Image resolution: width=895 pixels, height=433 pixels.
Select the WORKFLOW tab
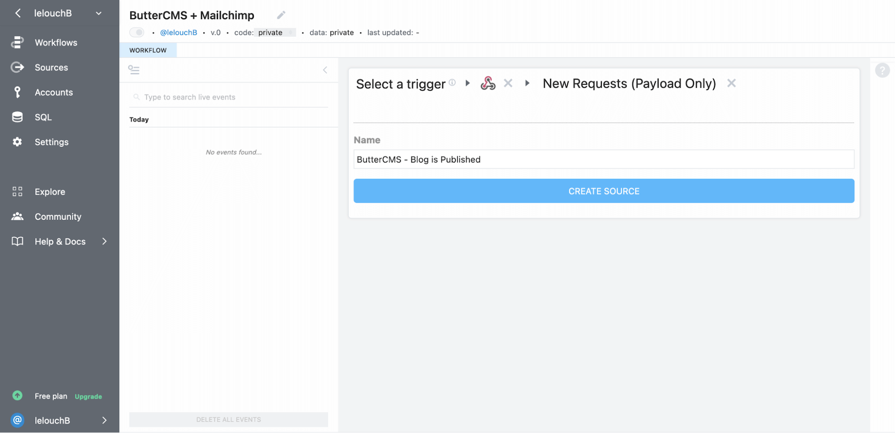pos(148,50)
